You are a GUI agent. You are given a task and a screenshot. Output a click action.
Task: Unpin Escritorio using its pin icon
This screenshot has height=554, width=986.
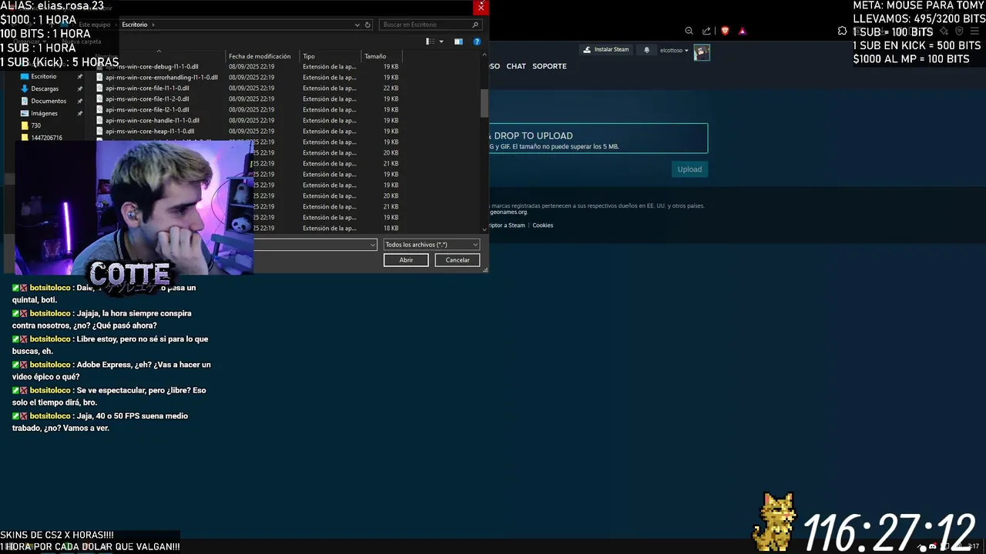[x=79, y=76]
